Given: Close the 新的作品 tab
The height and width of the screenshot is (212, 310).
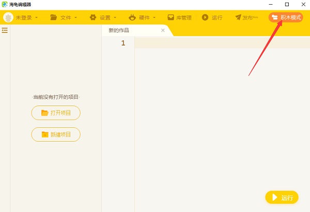Looking at the screenshot, I should [x=163, y=31].
